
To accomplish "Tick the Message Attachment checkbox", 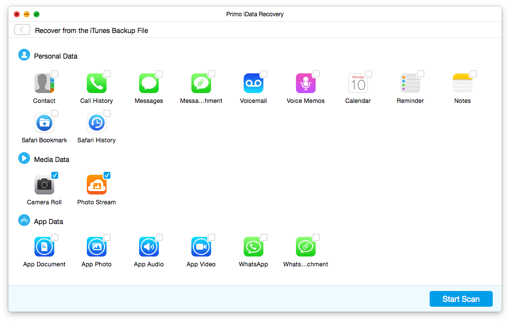I will pyautogui.click(x=212, y=74).
